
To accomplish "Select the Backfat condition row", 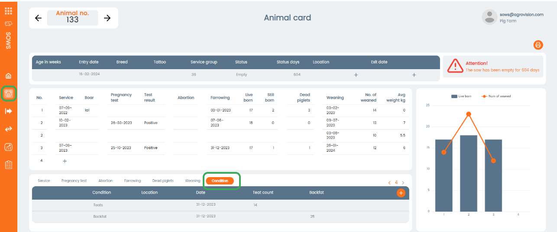I will (220, 216).
